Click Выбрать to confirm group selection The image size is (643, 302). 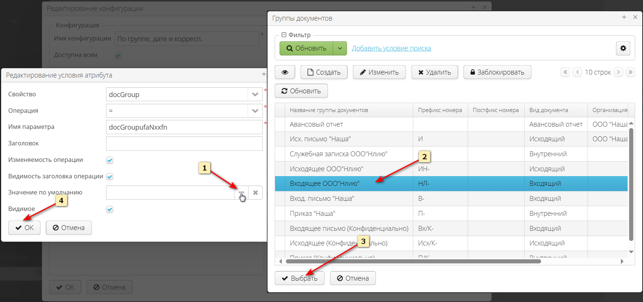(x=299, y=278)
